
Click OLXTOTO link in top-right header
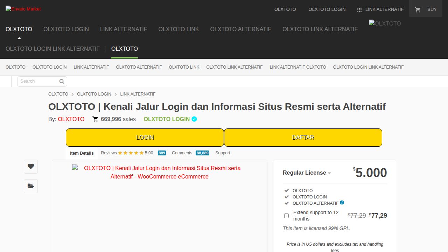click(285, 9)
